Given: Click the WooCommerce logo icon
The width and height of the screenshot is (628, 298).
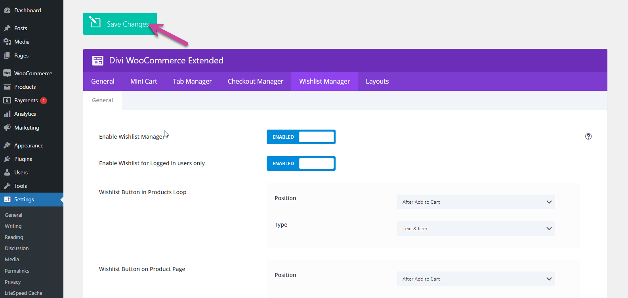Looking at the screenshot, I should click(x=7, y=73).
